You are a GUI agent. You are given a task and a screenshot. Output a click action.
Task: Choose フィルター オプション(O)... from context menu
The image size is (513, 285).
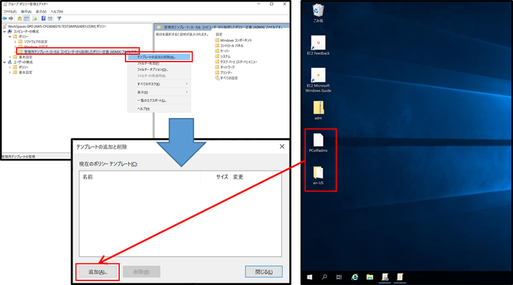pyautogui.click(x=159, y=70)
